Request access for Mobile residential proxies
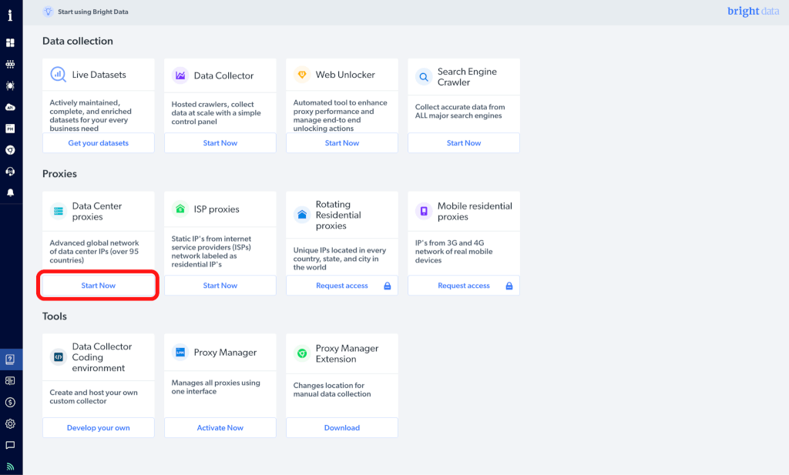The height and width of the screenshot is (475, 789). 464,286
